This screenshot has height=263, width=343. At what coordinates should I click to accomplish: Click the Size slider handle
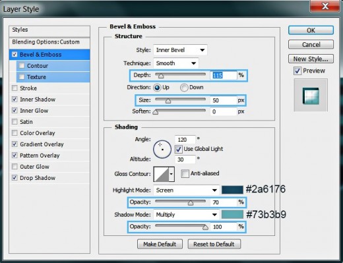tap(168, 101)
